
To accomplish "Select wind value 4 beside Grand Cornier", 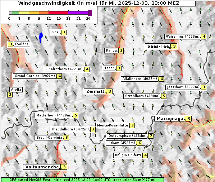I will tap(59, 76).
